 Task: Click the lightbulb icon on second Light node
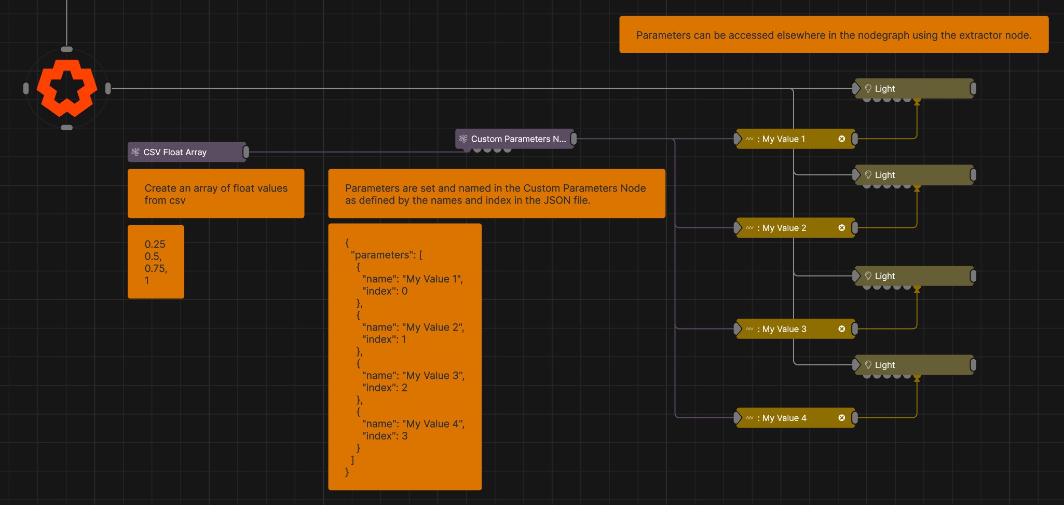868,175
